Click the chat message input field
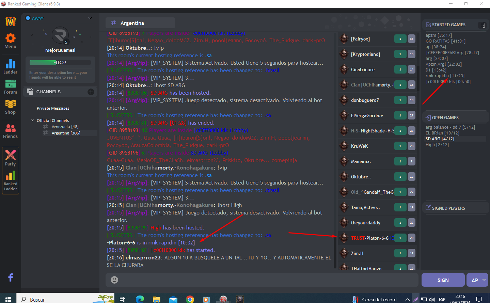Viewport: 490px width, 303px height. pos(262,280)
